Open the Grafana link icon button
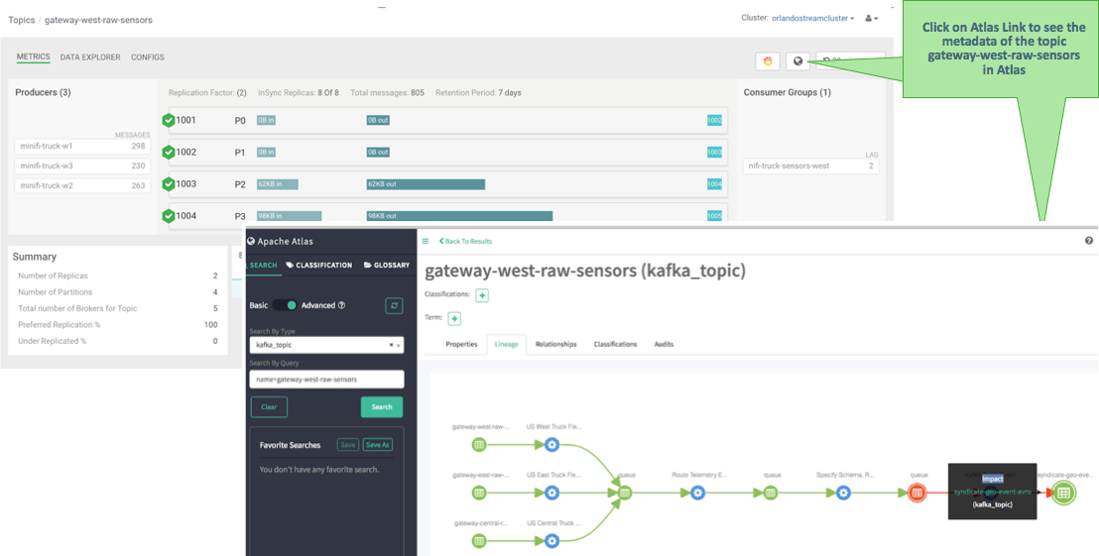1099x556 pixels. point(768,61)
